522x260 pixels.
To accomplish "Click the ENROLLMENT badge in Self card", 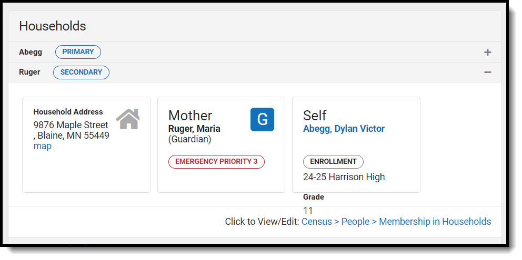I will [333, 162].
